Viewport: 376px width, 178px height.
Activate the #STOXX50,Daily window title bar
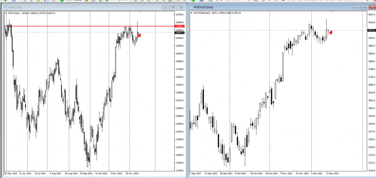tap(272, 8)
